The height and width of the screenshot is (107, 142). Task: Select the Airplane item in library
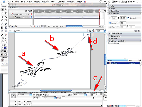tap(124, 63)
